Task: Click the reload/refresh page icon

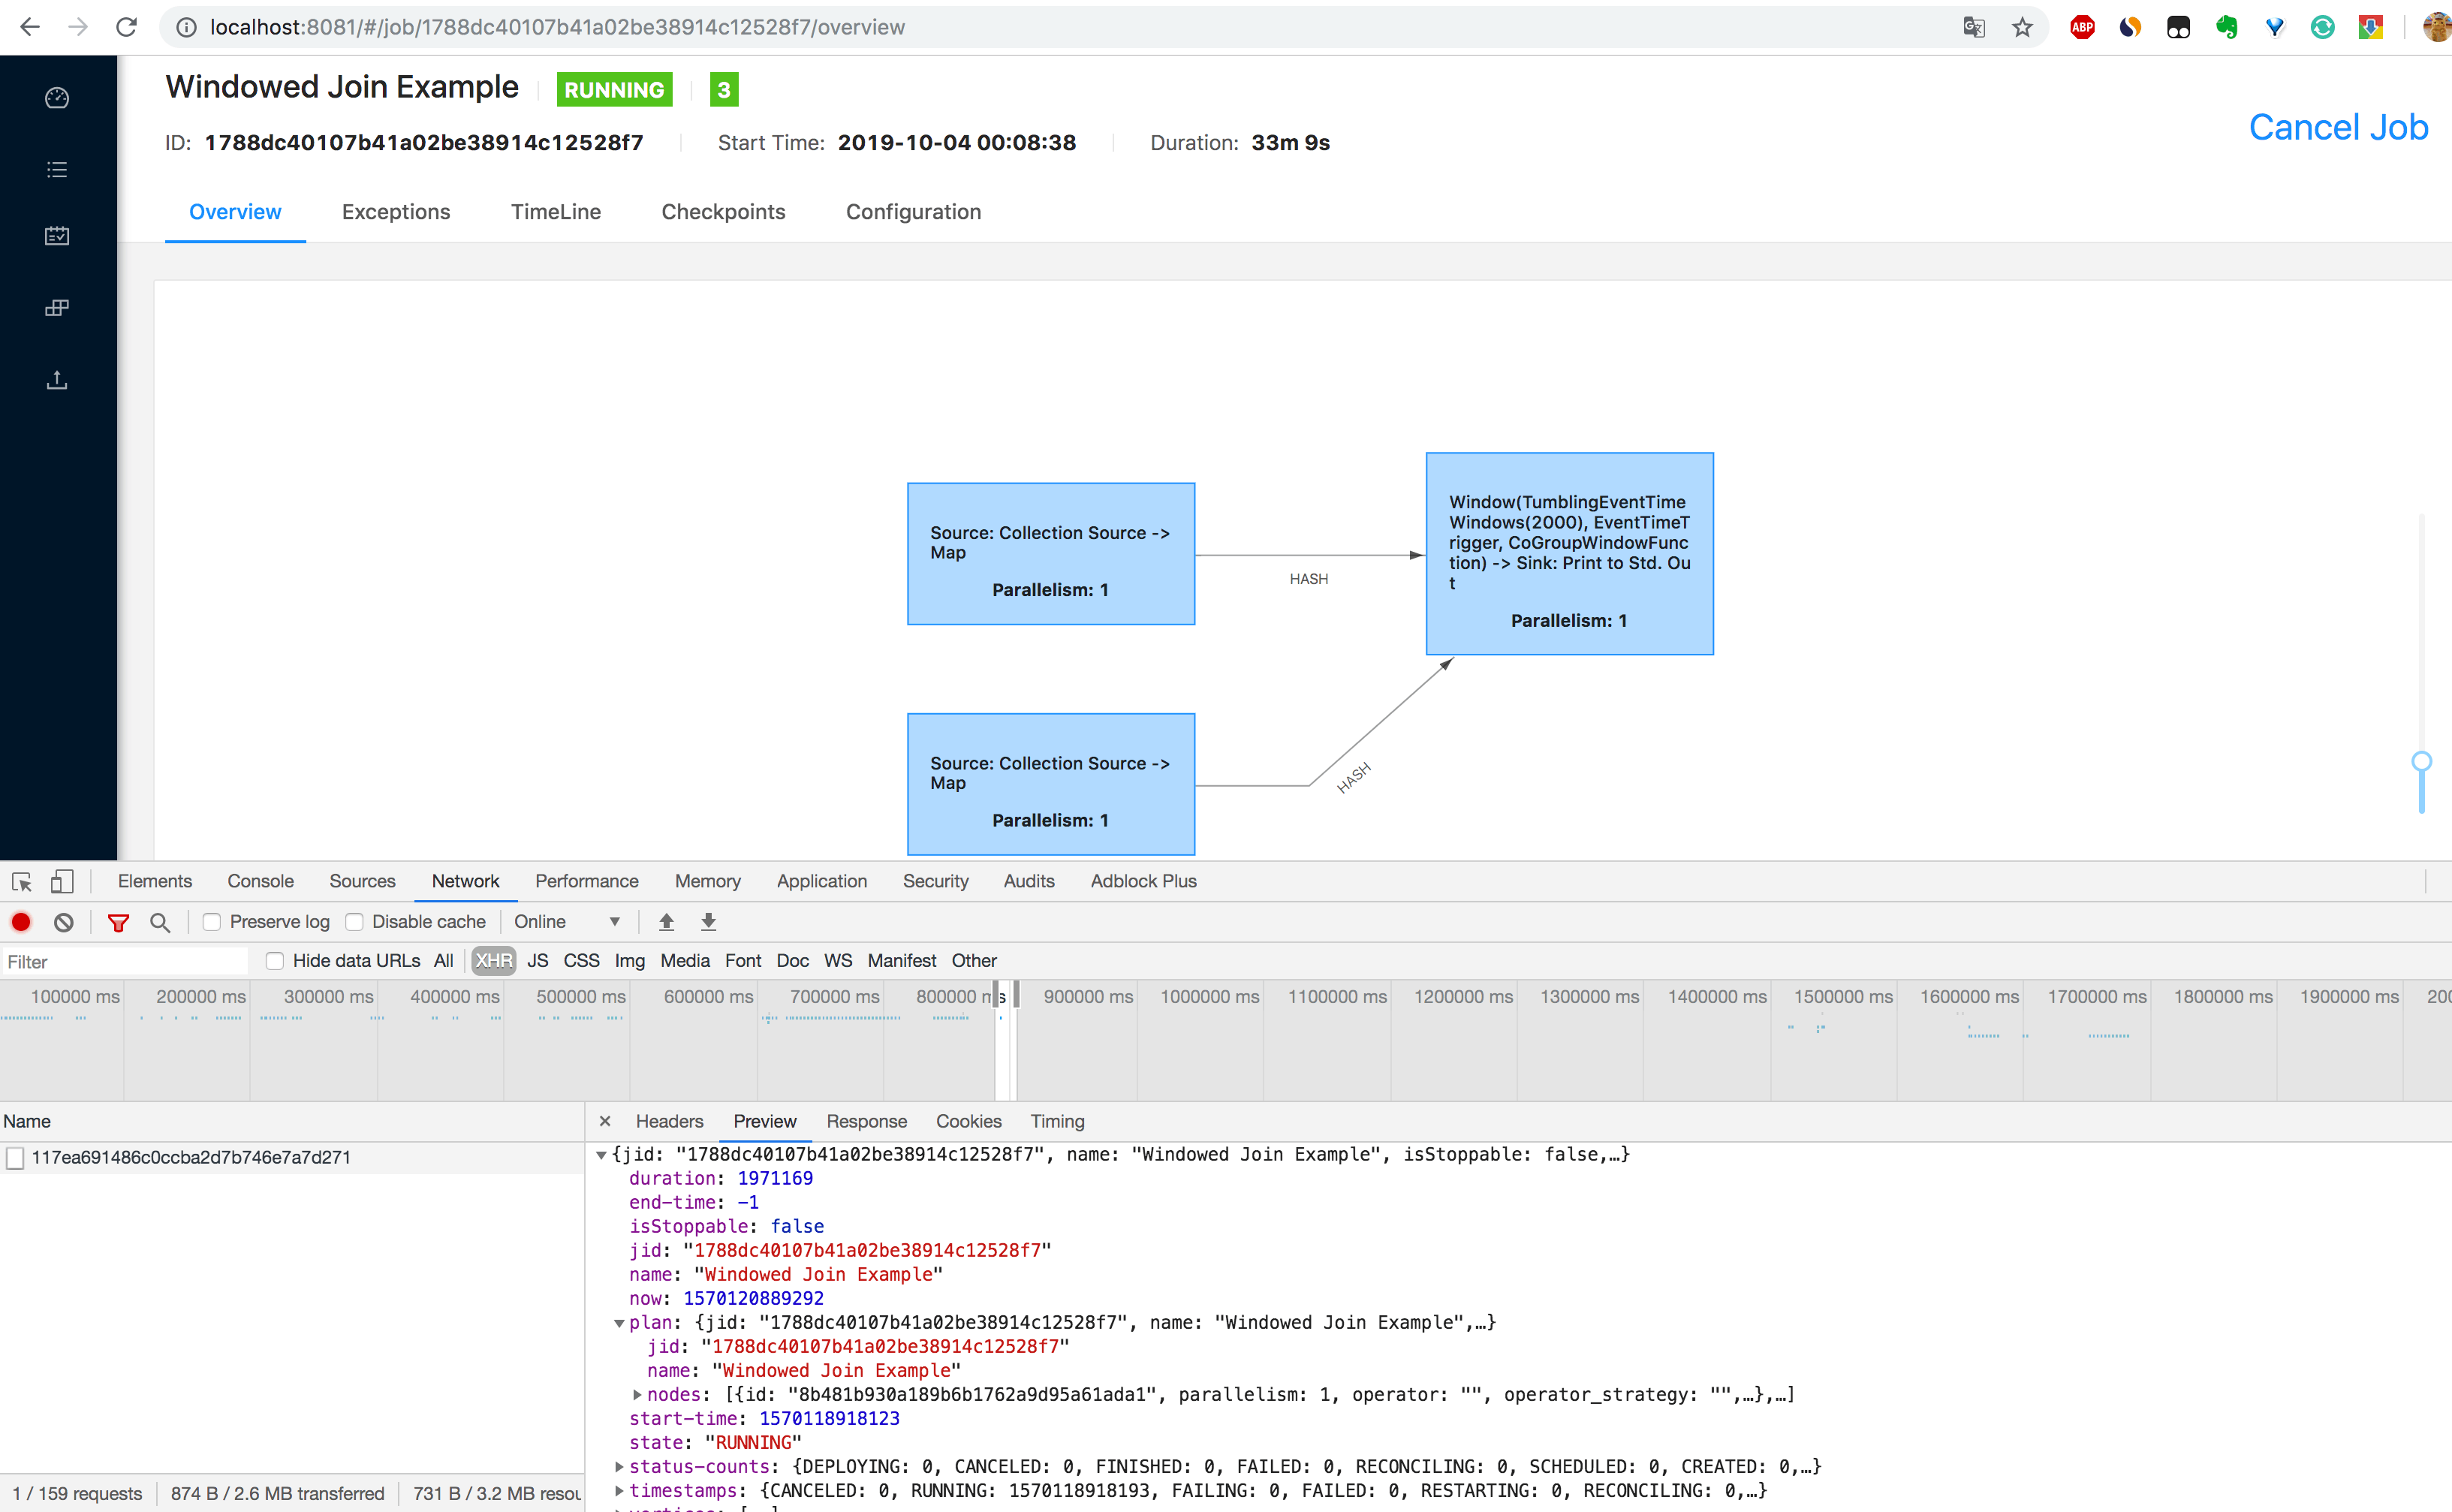Action: point(126,26)
